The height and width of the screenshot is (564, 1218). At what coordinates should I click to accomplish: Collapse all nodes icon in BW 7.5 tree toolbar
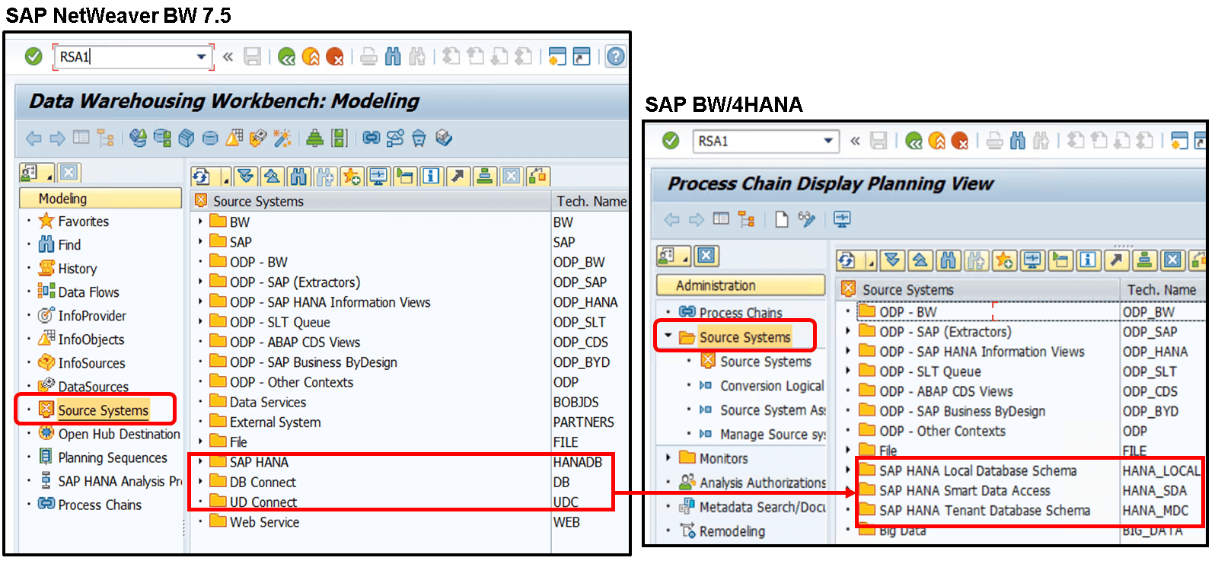tap(272, 177)
